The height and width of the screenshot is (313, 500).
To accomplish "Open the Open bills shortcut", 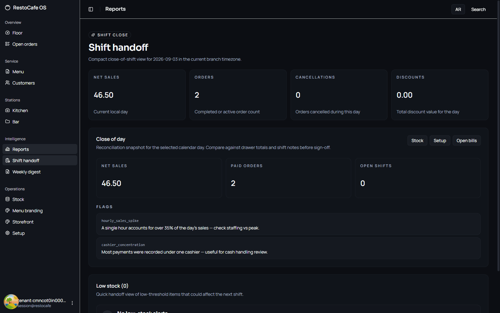I will (467, 141).
